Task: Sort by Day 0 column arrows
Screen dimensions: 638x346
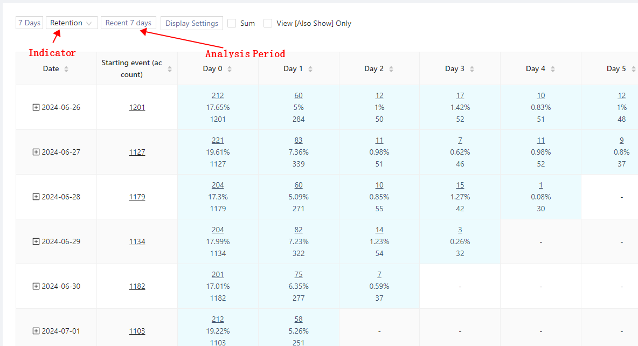Action: pyautogui.click(x=230, y=69)
